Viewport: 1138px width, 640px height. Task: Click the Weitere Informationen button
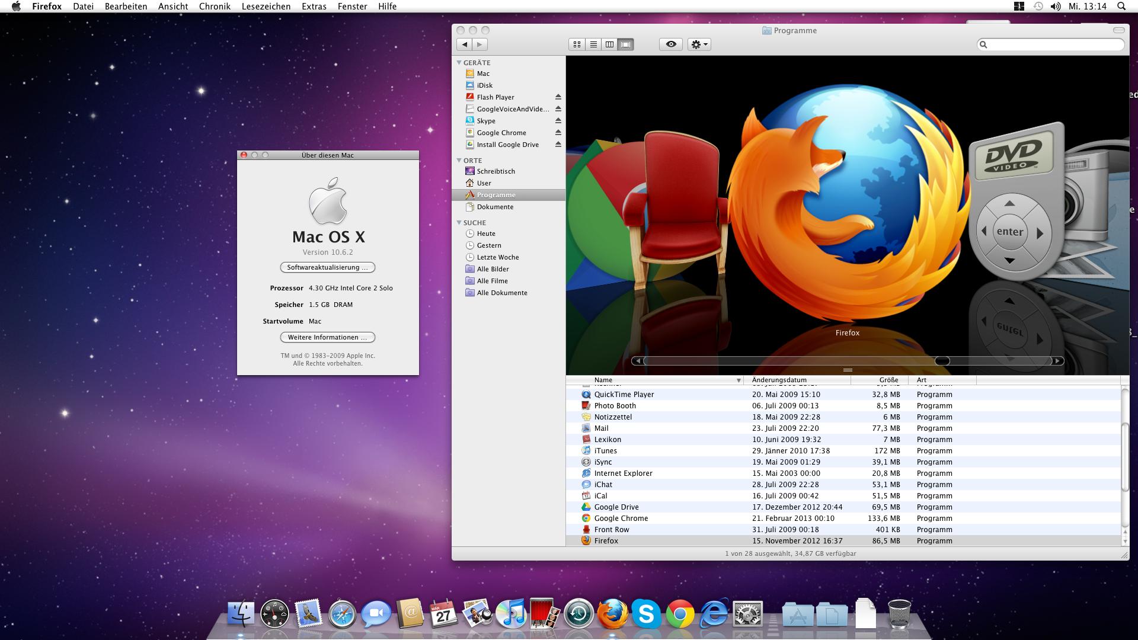(x=327, y=337)
